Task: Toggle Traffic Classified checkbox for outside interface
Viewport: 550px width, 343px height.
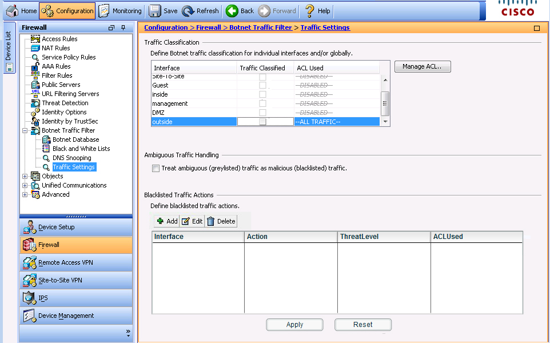Action: click(263, 122)
